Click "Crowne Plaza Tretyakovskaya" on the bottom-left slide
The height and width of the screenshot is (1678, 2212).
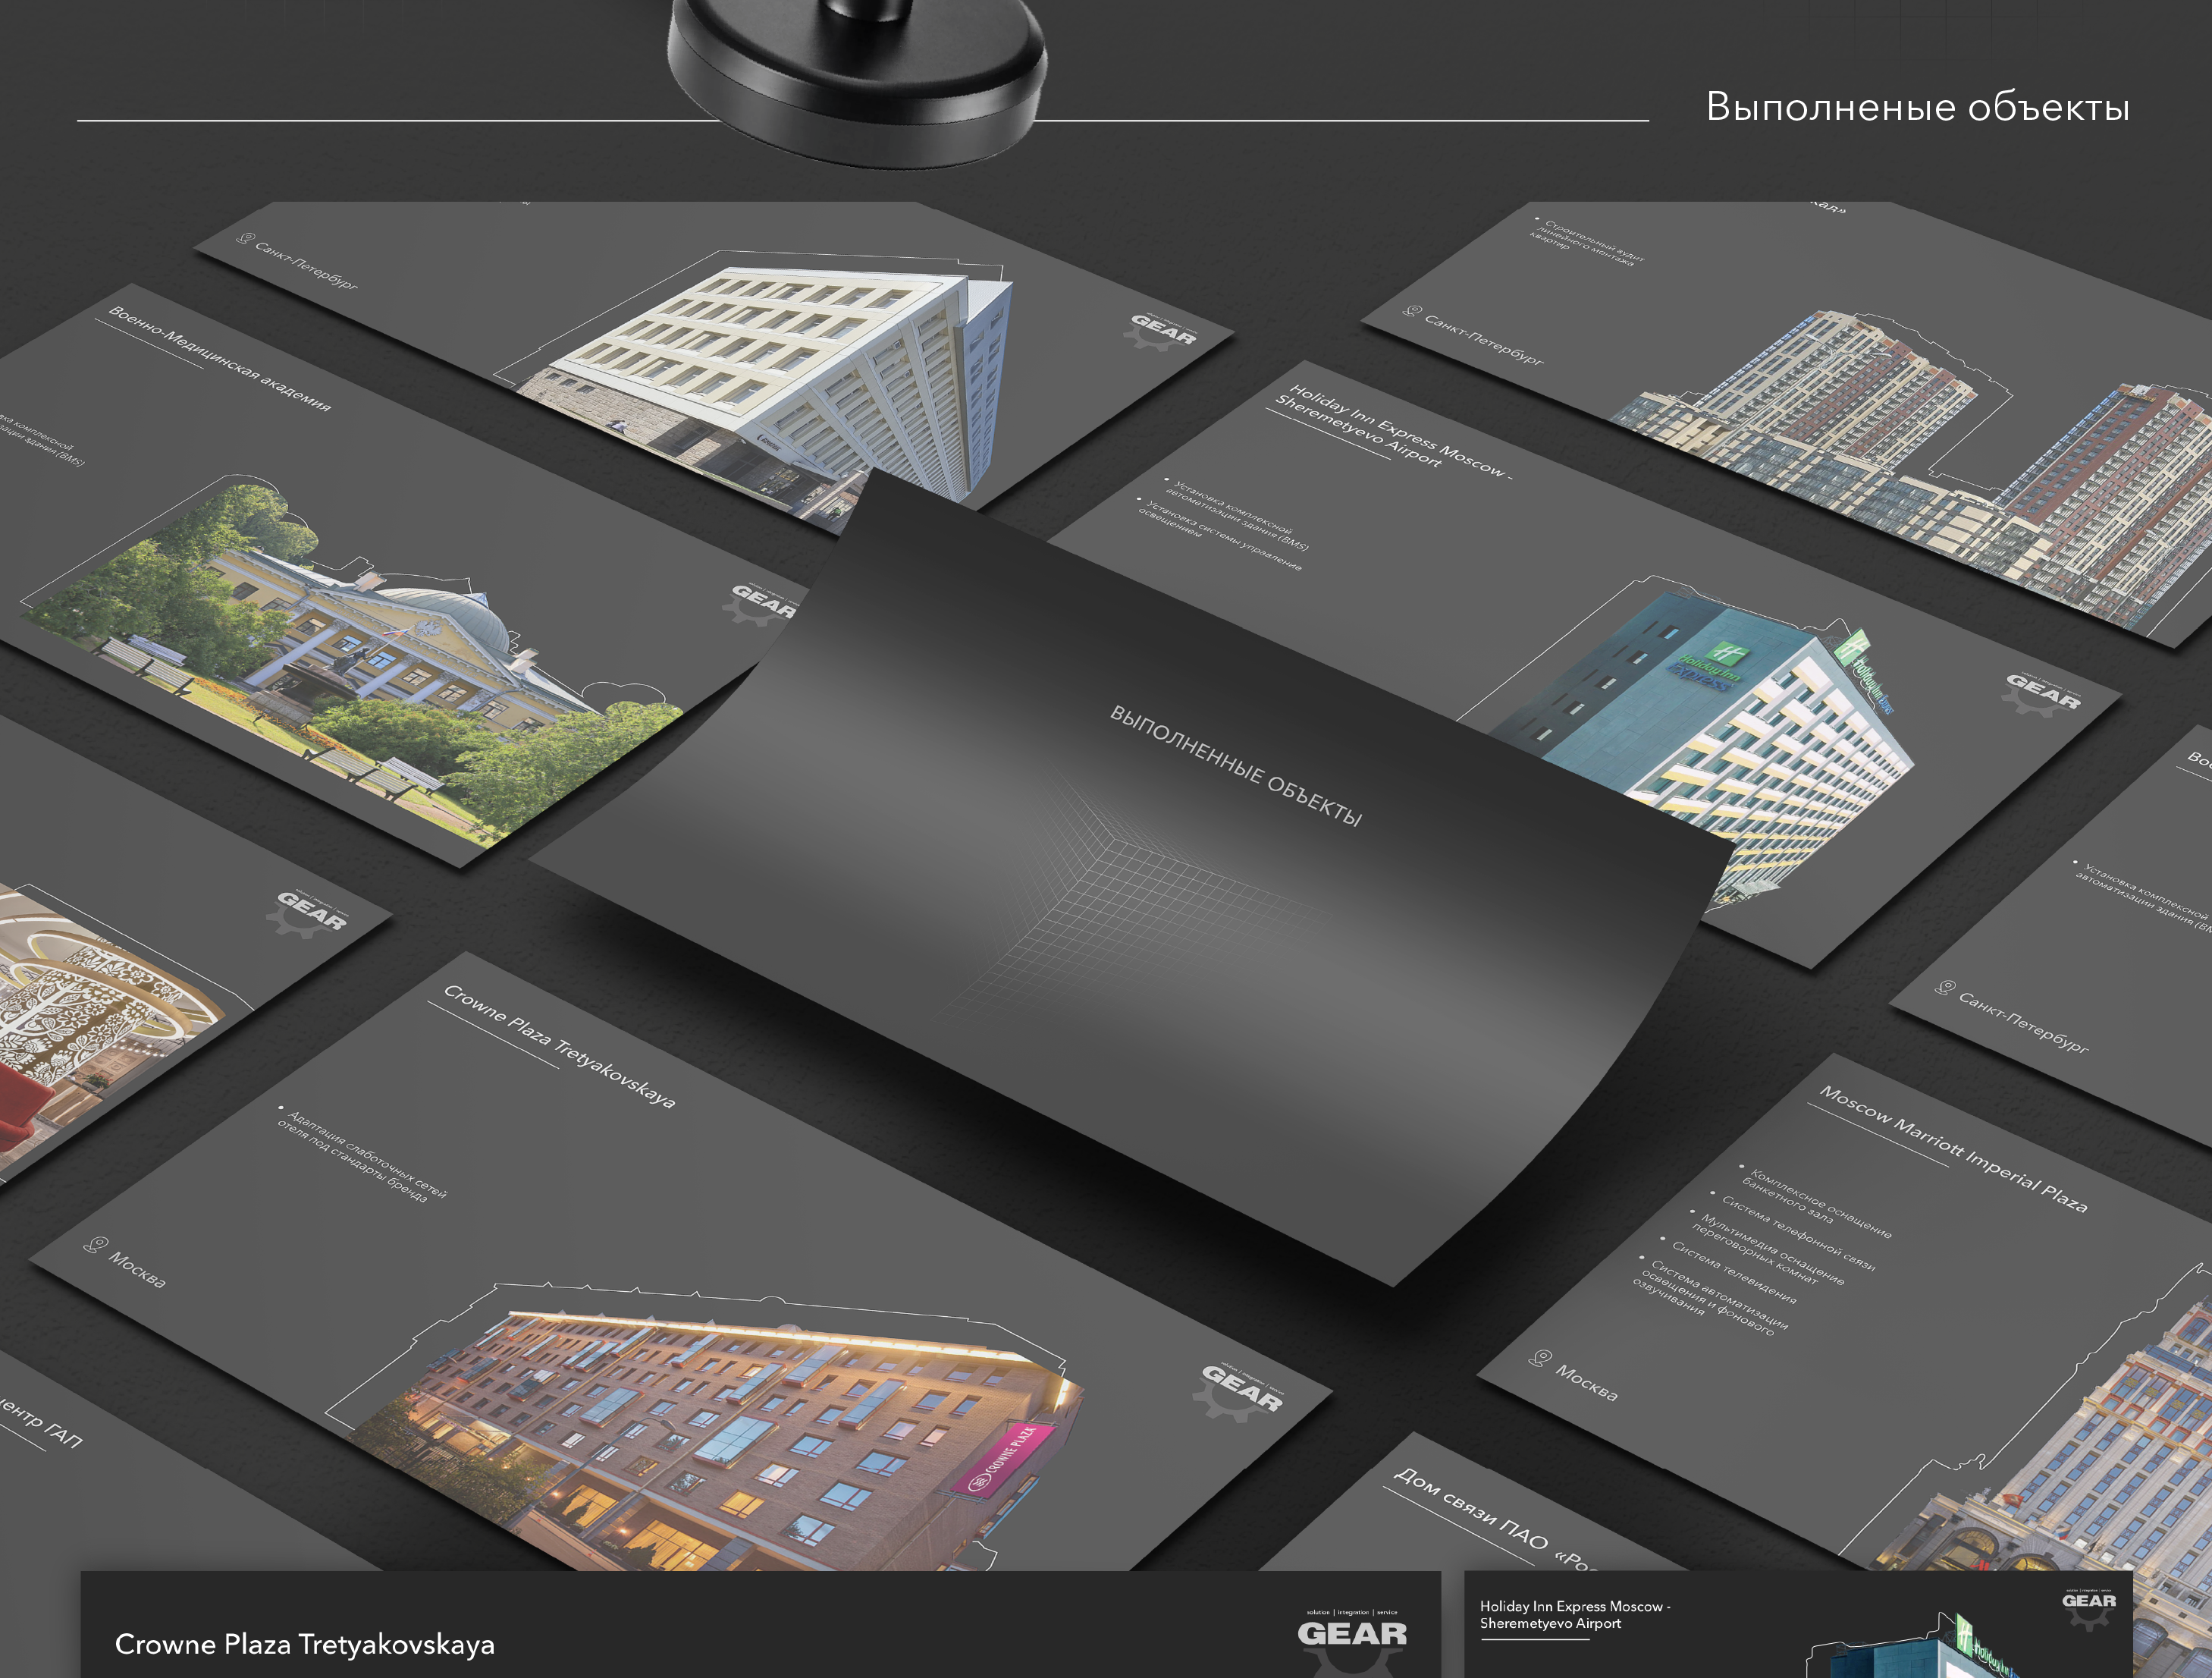coord(304,1644)
